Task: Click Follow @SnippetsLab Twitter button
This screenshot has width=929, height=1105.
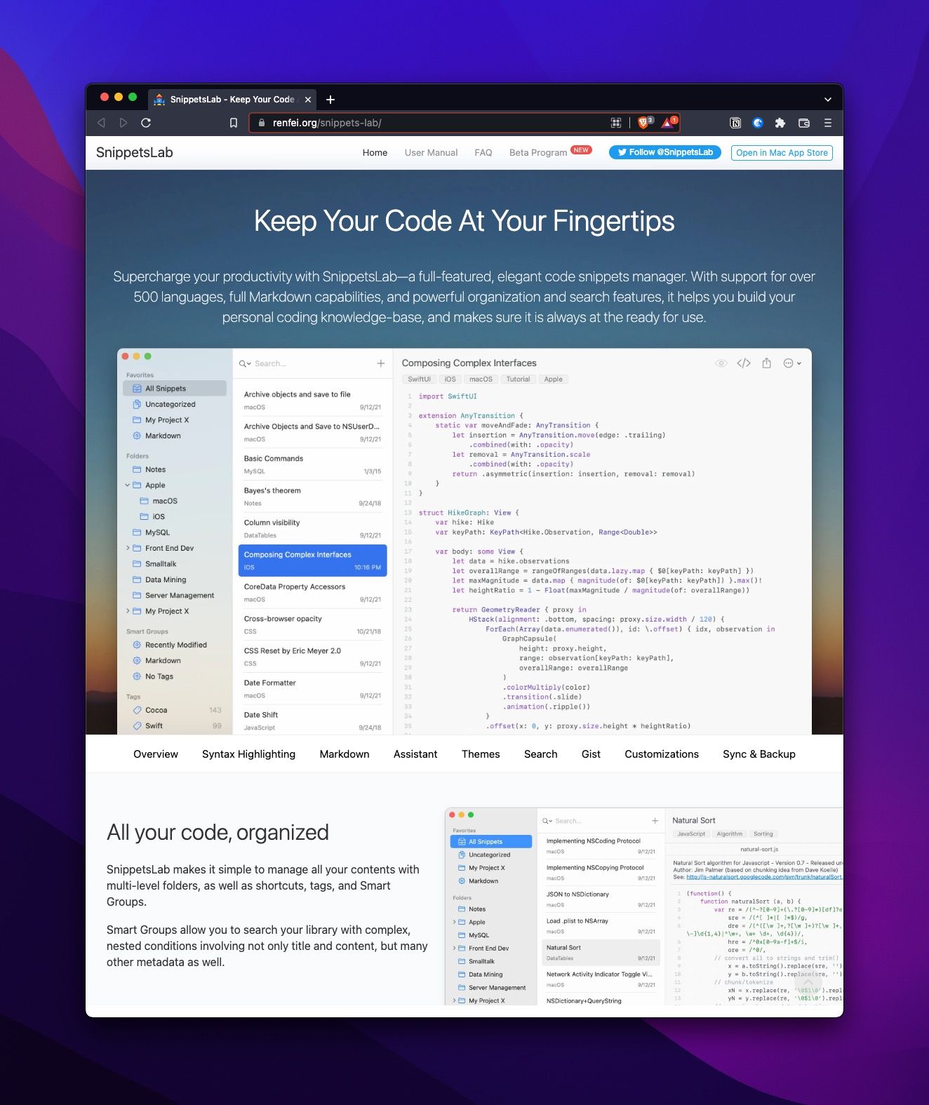Action: point(664,152)
